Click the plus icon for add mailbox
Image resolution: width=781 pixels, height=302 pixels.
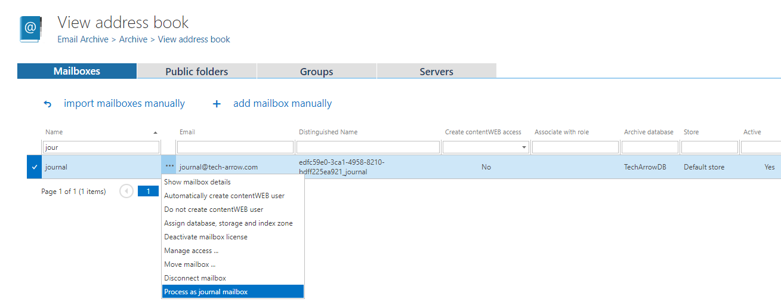pos(217,104)
